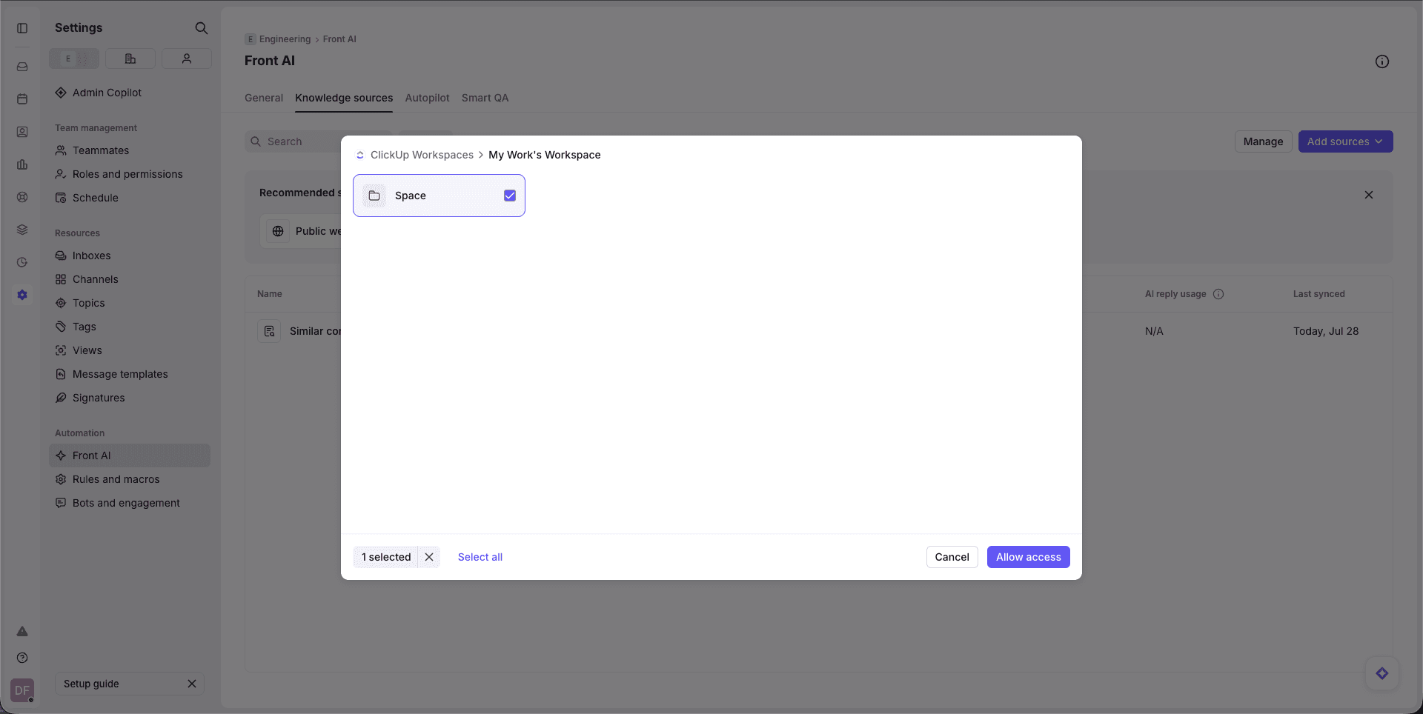Viewport: 1423px width, 714px height.
Task: Open the Space folder icon
Action: [374, 196]
